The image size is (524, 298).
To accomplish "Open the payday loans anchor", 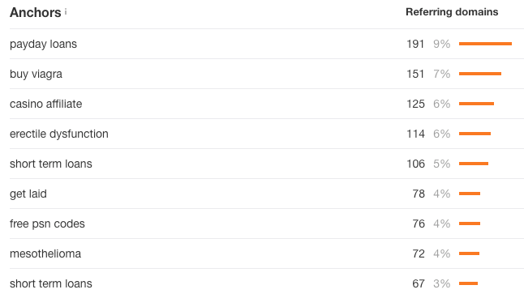I will 43,45.
